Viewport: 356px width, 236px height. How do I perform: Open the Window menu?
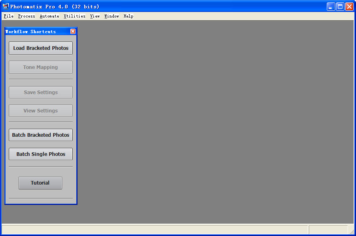[x=112, y=16]
